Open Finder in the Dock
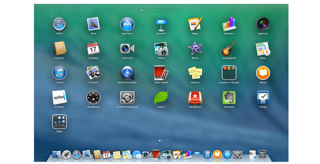320x164 pixels. 57,155
